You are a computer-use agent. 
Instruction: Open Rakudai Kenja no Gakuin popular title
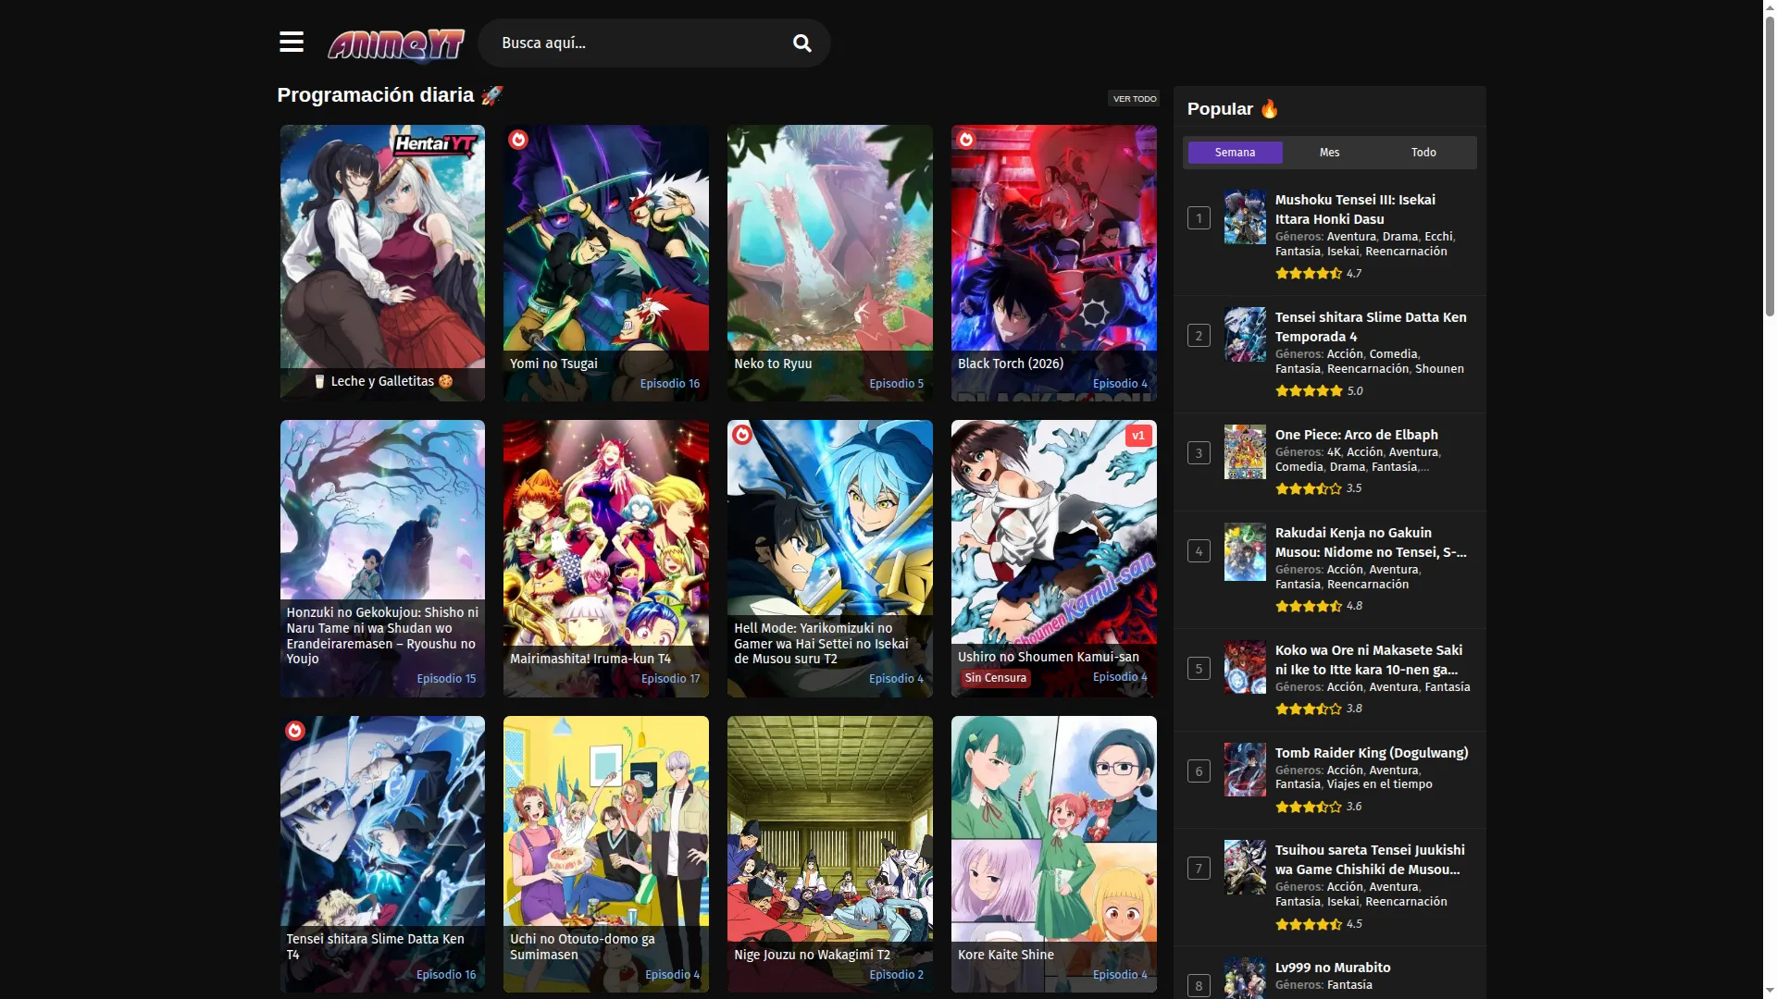[1371, 542]
